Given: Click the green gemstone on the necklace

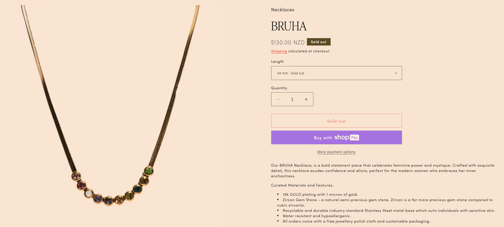Looking at the screenshot, I should [x=149, y=171].
